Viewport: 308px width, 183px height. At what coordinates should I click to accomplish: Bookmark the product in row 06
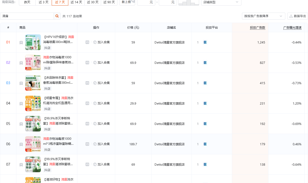coord(21,144)
